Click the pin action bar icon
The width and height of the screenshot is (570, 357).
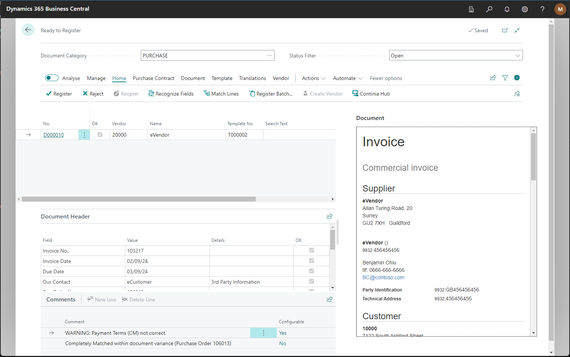[x=517, y=94]
